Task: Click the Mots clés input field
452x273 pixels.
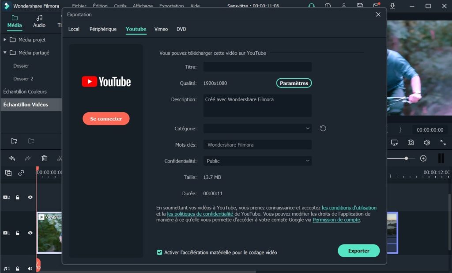Action: pyautogui.click(x=257, y=144)
